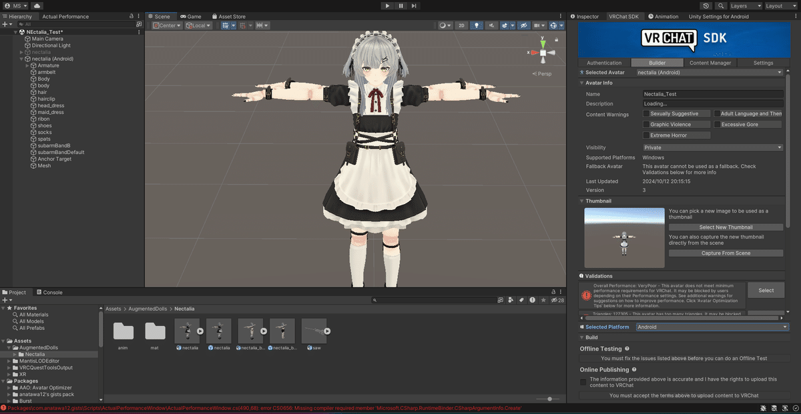
Task: Expand the Armature object in the Hierarchy
Action: point(25,65)
